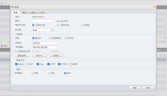Screen dimensions: 167x96
Task: Enable the SSH management checkbox
Action: coord(27,64)
